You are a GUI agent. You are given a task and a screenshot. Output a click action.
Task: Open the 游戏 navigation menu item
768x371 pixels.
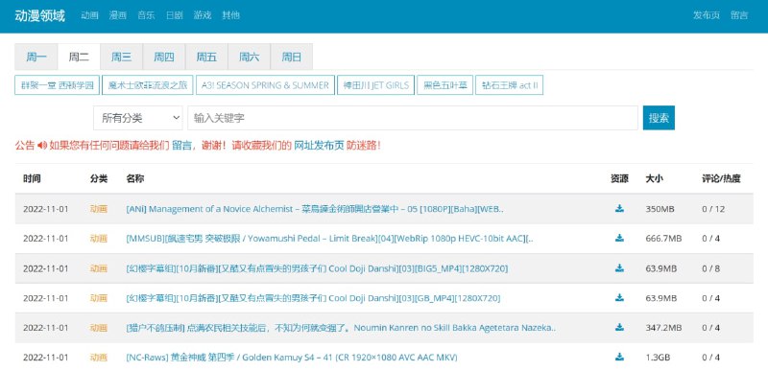(203, 15)
